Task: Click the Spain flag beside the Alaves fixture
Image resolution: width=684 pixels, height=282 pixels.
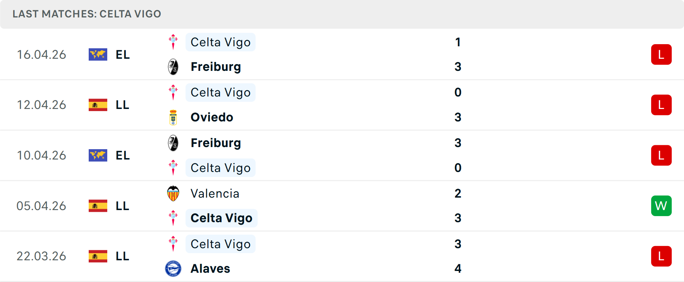Action: (98, 256)
